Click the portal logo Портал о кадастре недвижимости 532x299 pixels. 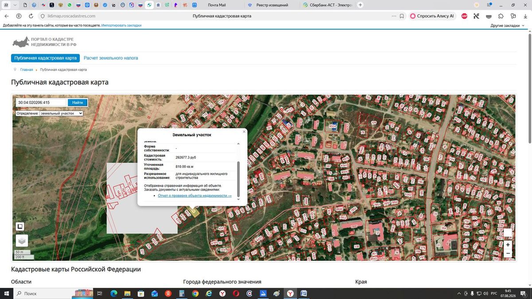pos(44,42)
